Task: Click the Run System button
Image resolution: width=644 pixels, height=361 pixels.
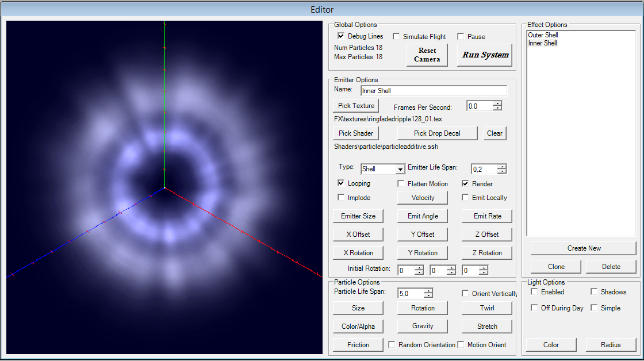Action: pyautogui.click(x=485, y=55)
